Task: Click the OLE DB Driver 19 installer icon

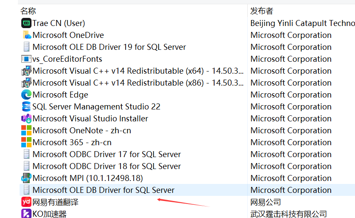Action: (26, 47)
